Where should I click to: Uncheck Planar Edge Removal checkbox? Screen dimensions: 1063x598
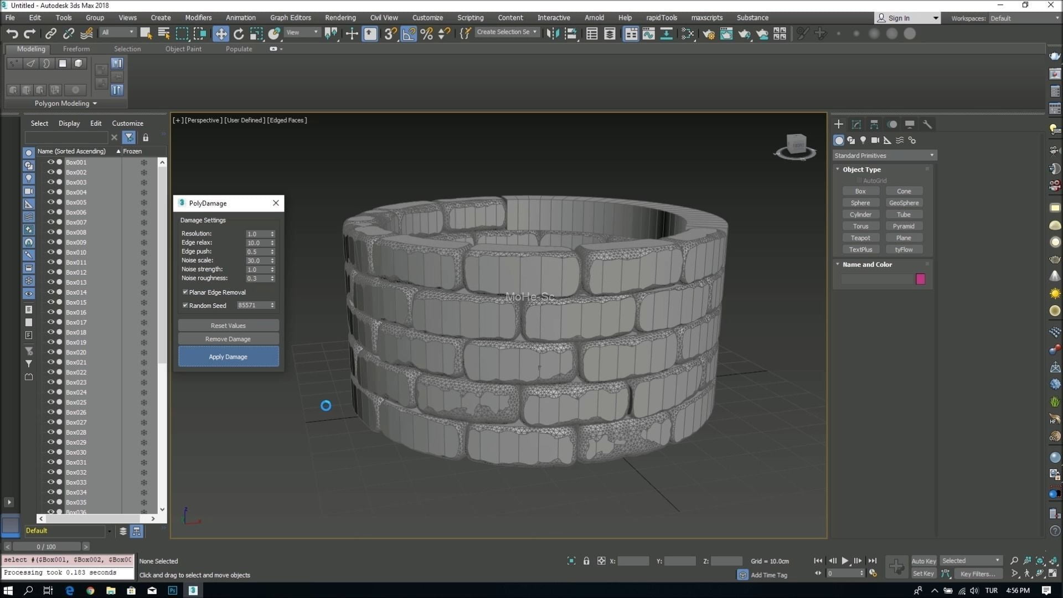(x=185, y=292)
